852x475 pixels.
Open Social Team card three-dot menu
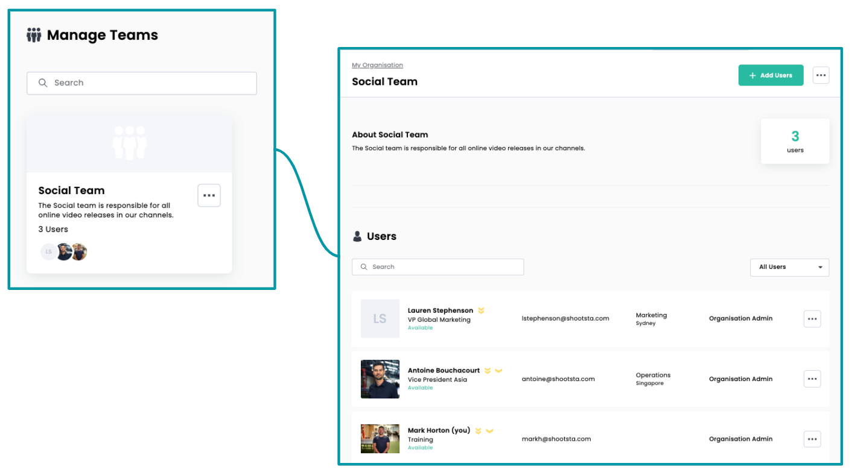209,195
